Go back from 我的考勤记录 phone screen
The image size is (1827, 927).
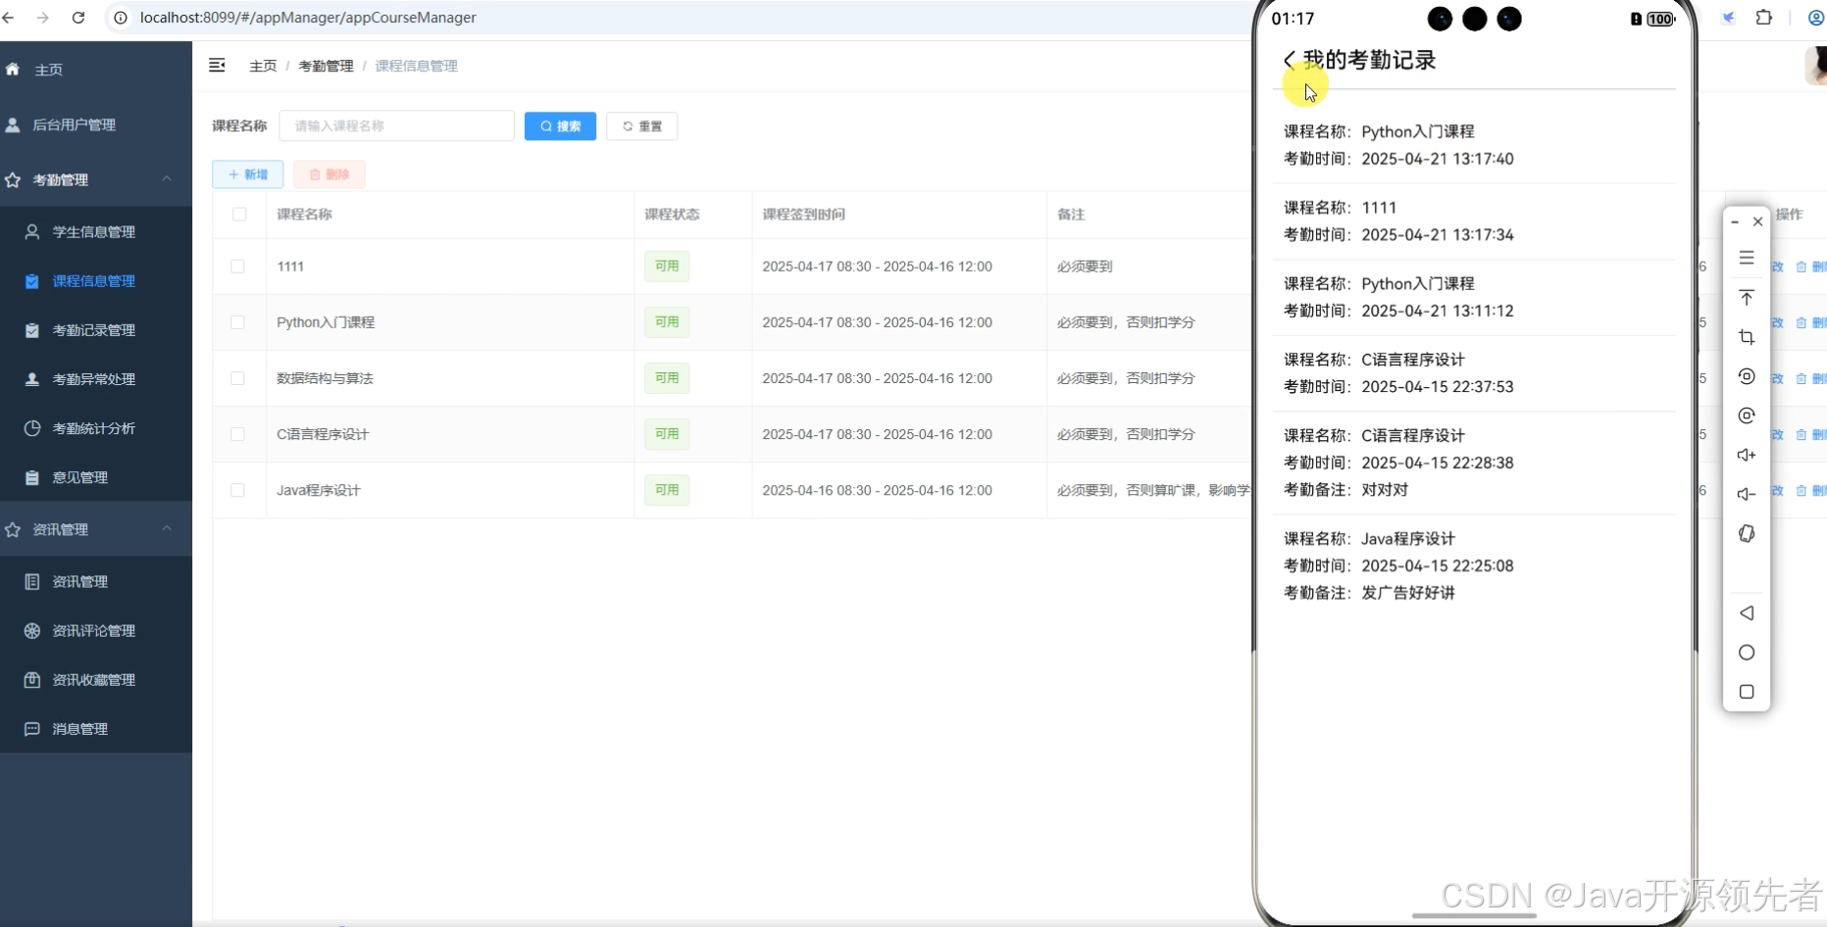[x=1290, y=60]
